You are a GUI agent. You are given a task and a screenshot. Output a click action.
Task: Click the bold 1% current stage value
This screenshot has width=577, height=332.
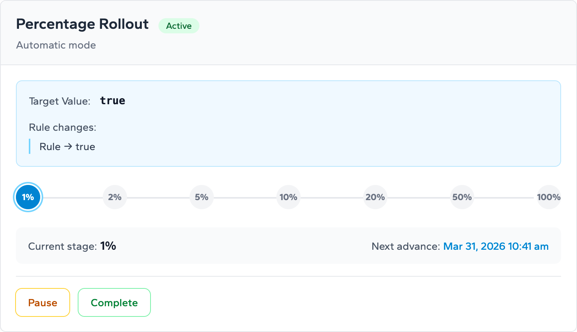click(108, 246)
